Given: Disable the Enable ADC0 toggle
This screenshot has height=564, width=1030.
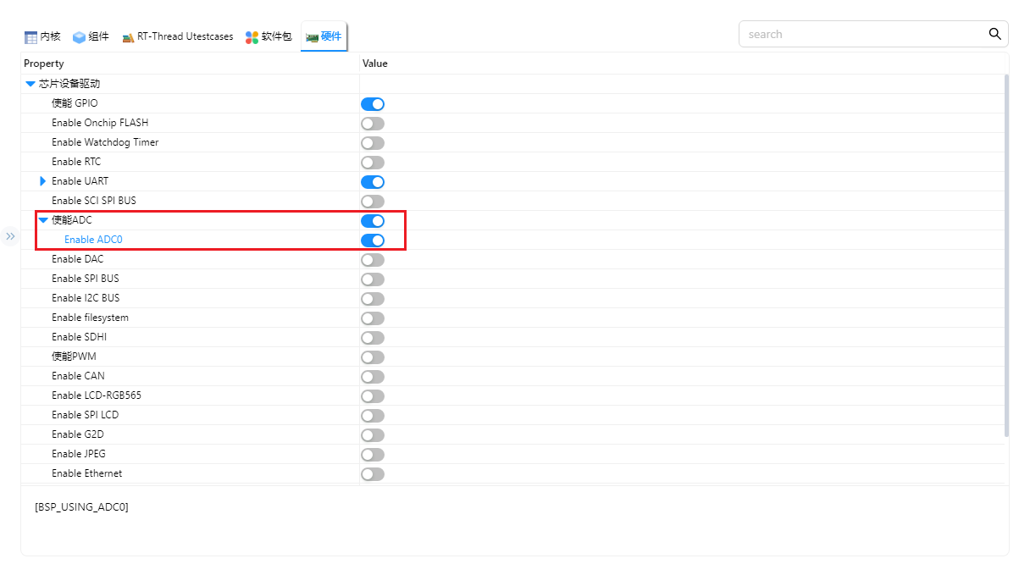Looking at the screenshot, I should click(373, 241).
